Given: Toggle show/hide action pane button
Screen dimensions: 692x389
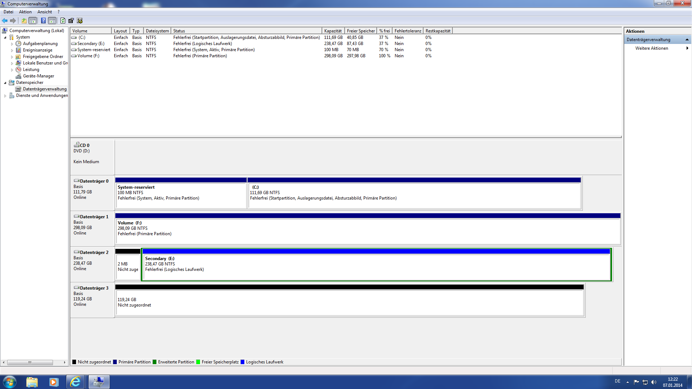Looking at the screenshot, I should 52,21.
